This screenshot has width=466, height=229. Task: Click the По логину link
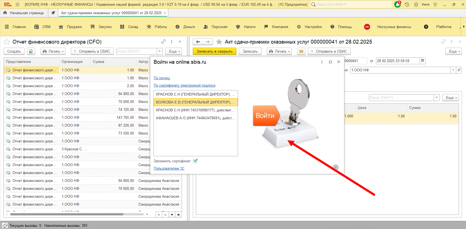point(162,78)
